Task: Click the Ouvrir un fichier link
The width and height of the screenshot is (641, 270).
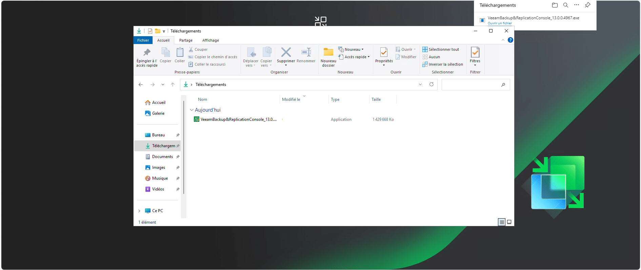Action: [500, 23]
